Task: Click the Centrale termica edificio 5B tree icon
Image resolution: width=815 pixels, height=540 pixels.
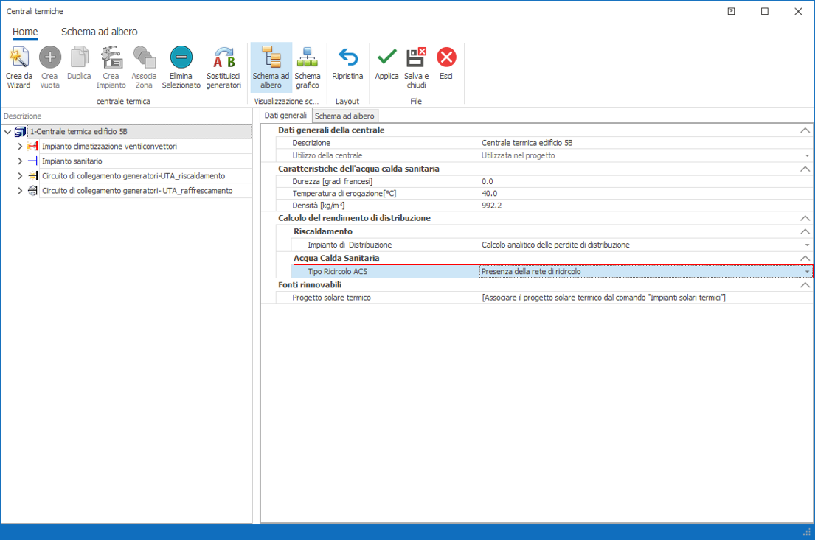Action: [20, 132]
